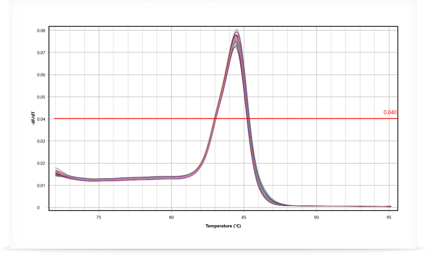Screen dimensions: 428x256
Task: Click the 75 tick label on x-axis
Action: pos(99,218)
